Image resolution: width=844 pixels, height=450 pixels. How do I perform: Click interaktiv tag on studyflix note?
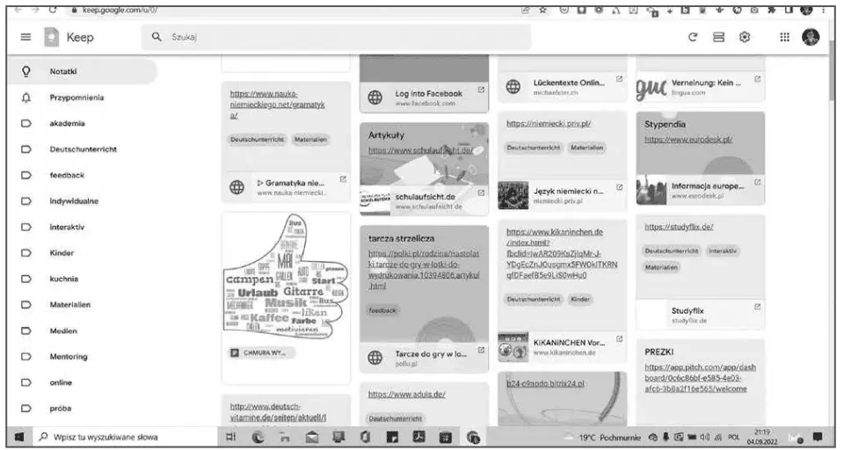[723, 250]
